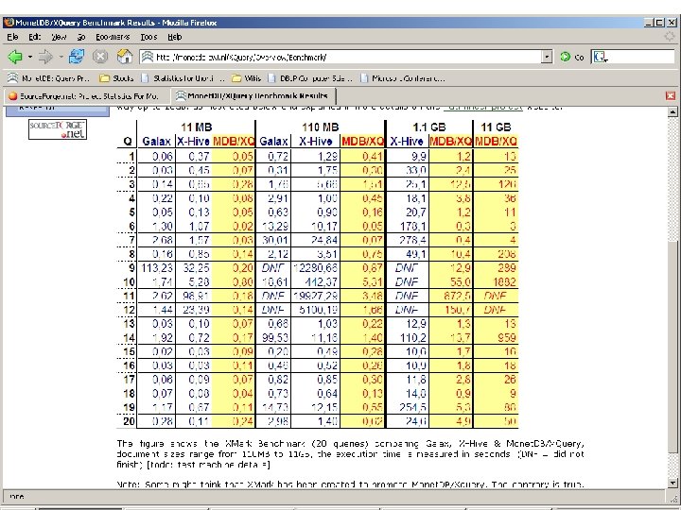
Task: Click the 278,4 X-Hive value in row 7
Action: click(412, 240)
